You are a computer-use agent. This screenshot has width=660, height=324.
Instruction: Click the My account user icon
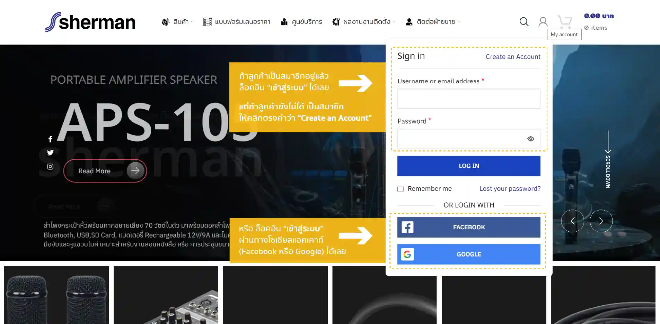point(543,22)
